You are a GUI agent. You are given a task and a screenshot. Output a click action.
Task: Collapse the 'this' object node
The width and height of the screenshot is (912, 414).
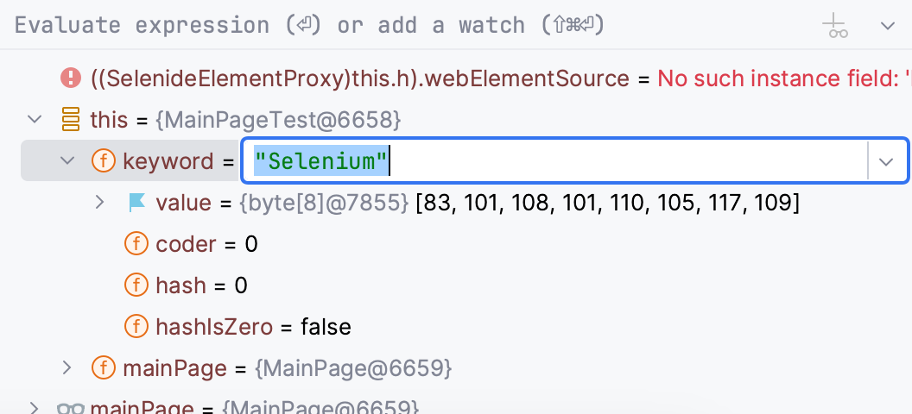(x=35, y=120)
